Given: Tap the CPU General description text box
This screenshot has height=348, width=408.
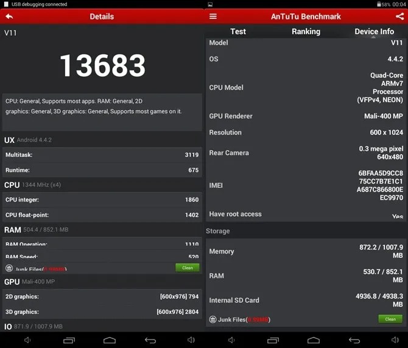Looking at the screenshot, I should (102, 112).
